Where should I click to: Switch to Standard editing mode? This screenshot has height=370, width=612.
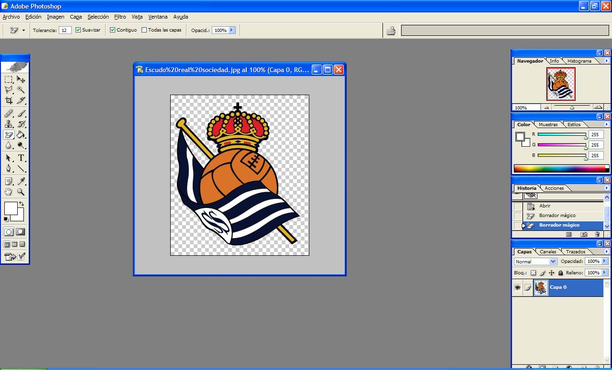pyautogui.click(x=9, y=232)
